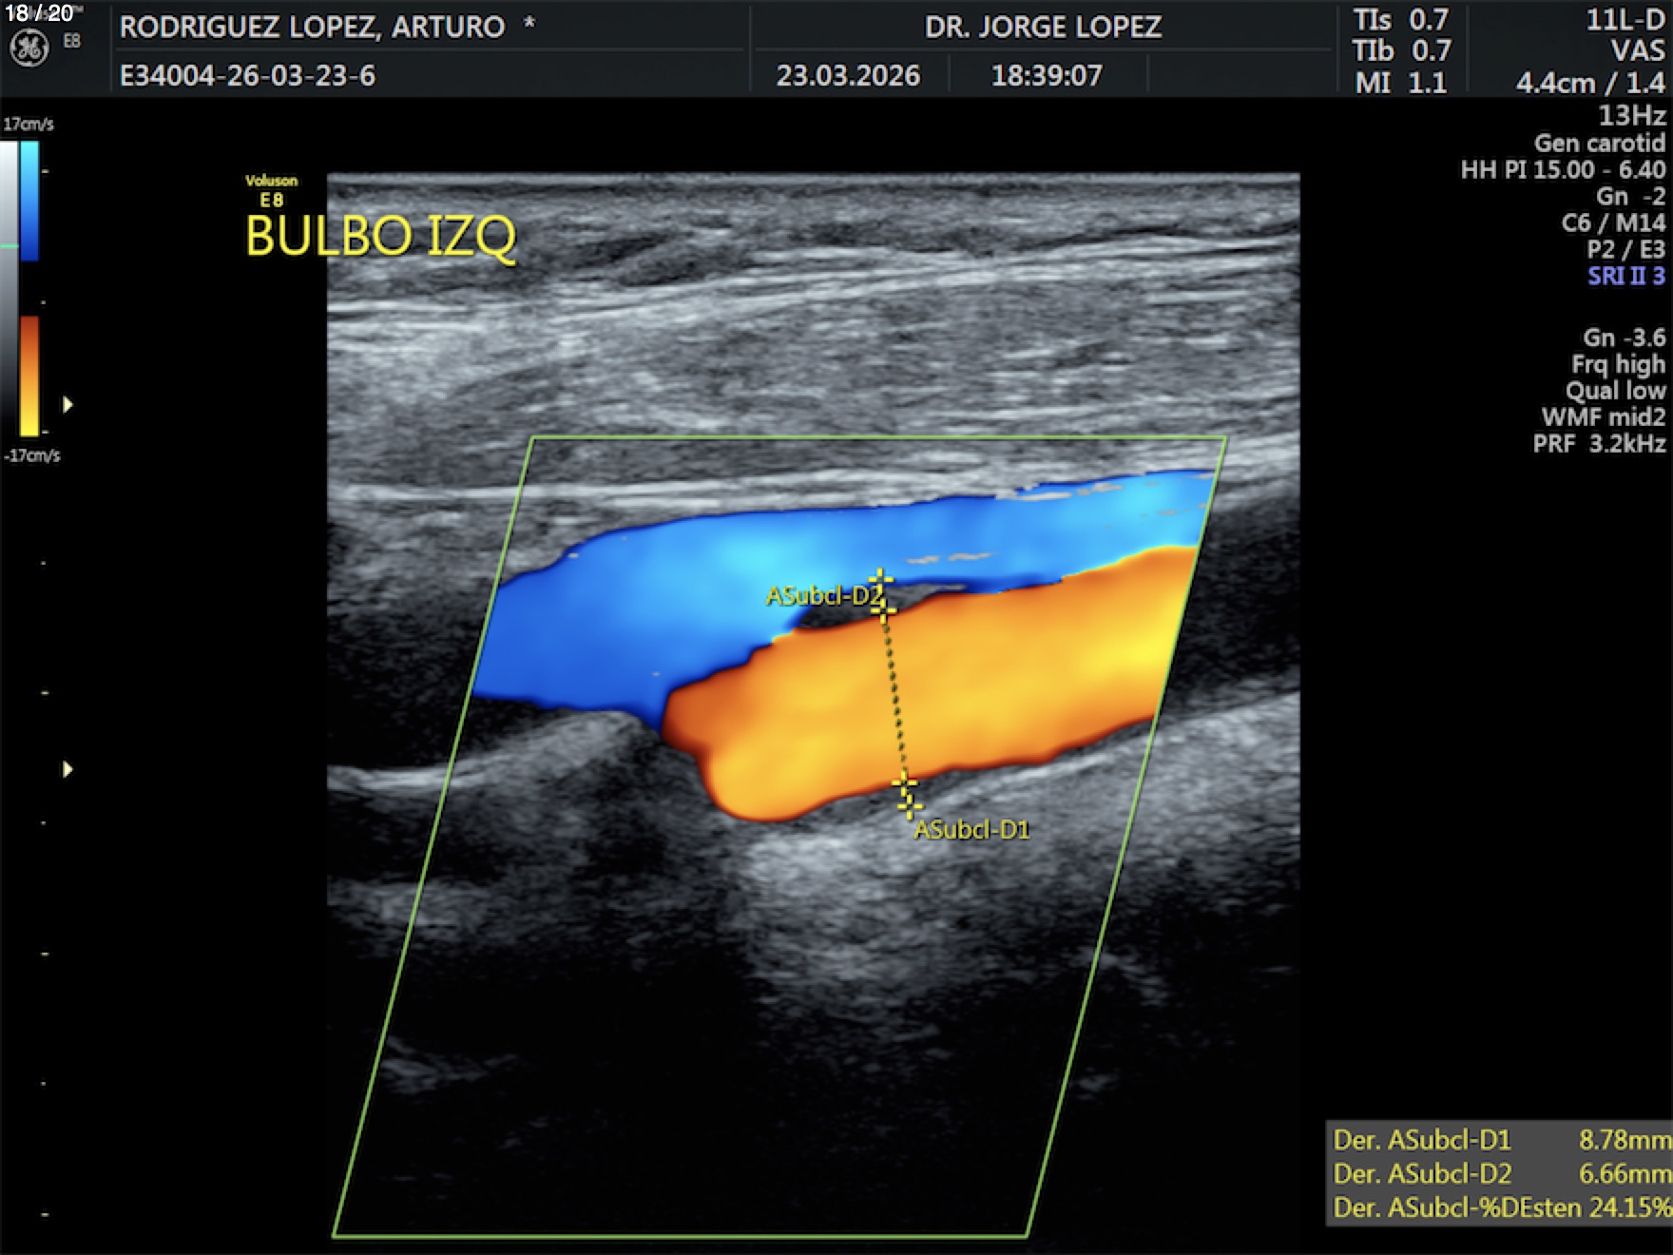Click the Voluson E8 logo above the annotation

pos(271,190)
